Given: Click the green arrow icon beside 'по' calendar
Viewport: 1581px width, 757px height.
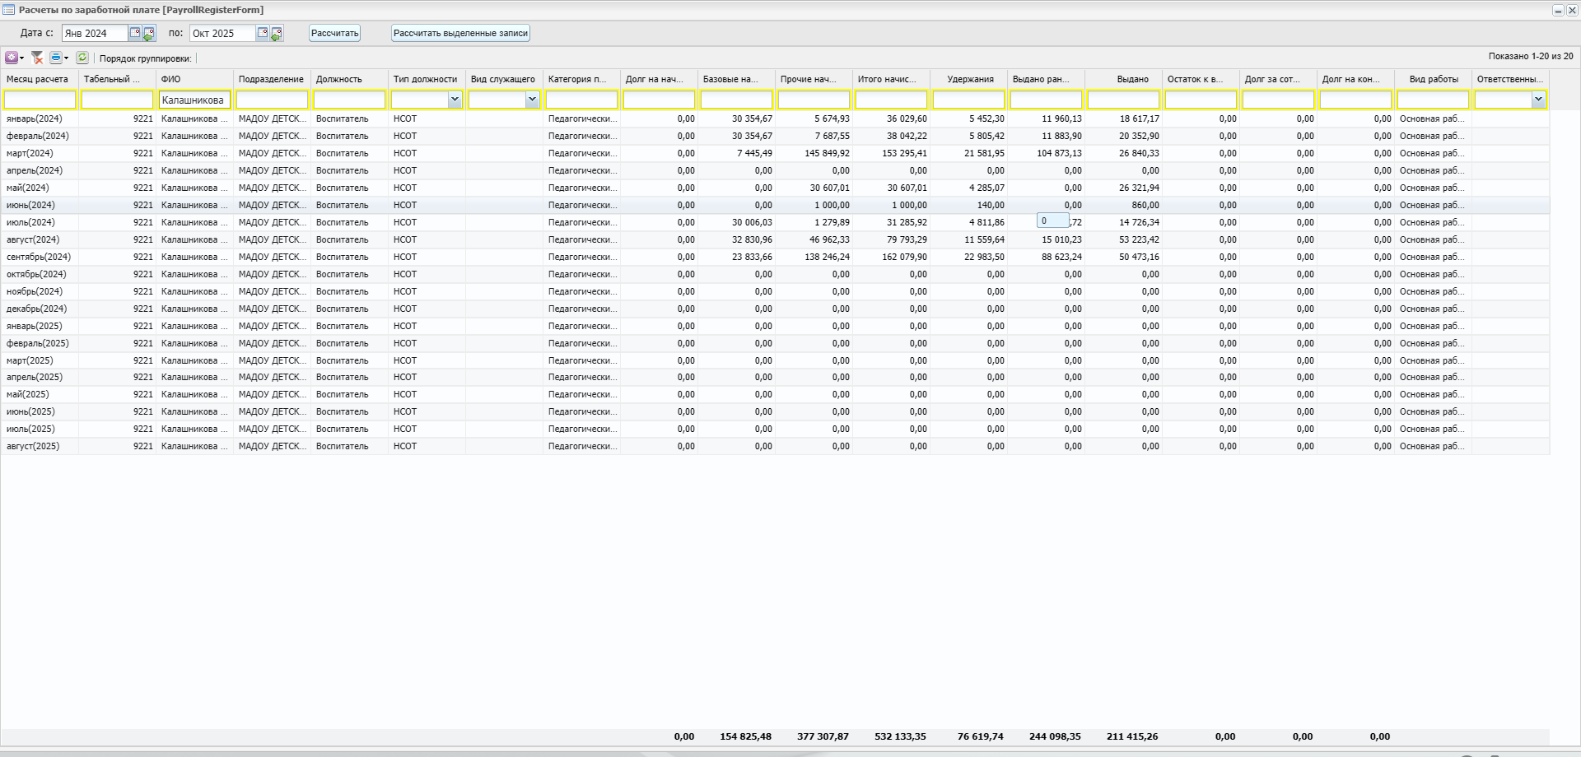Looking at the screenshot, I should (277, 34).
